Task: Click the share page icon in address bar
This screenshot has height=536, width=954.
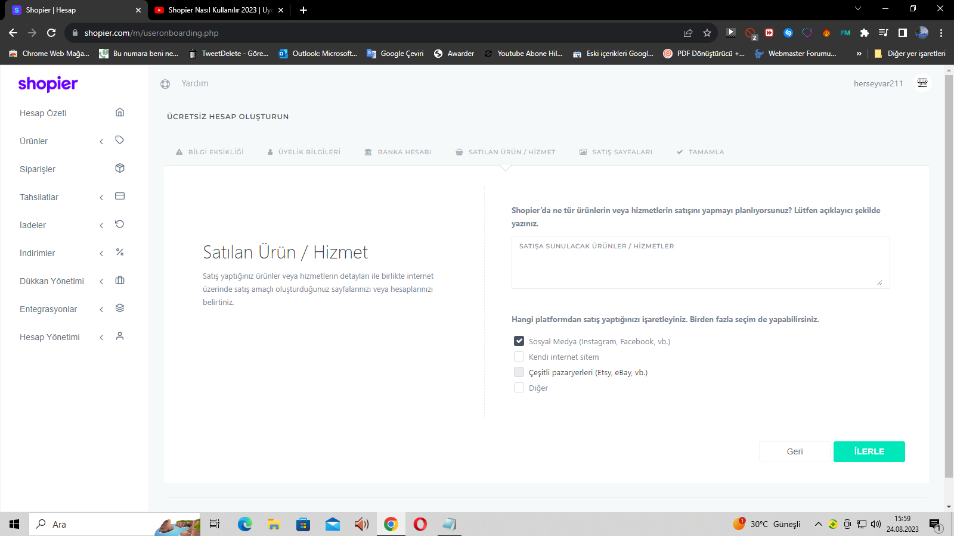Action: click(x=688, y=33)
